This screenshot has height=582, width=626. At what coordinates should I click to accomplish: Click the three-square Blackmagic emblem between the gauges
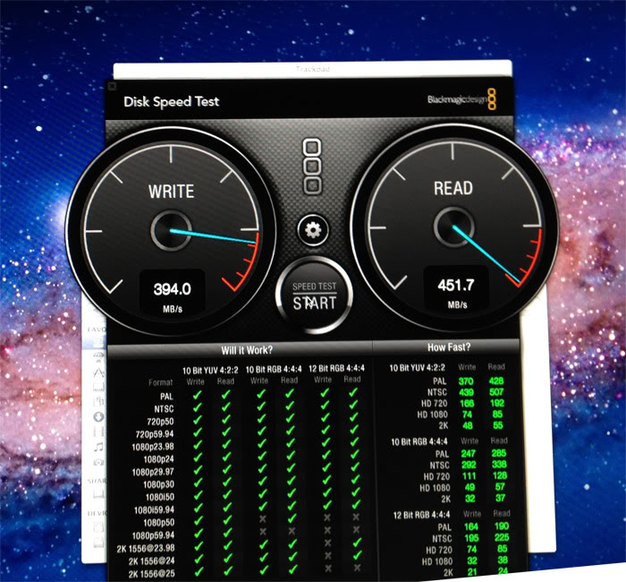(x=312, y=167)
